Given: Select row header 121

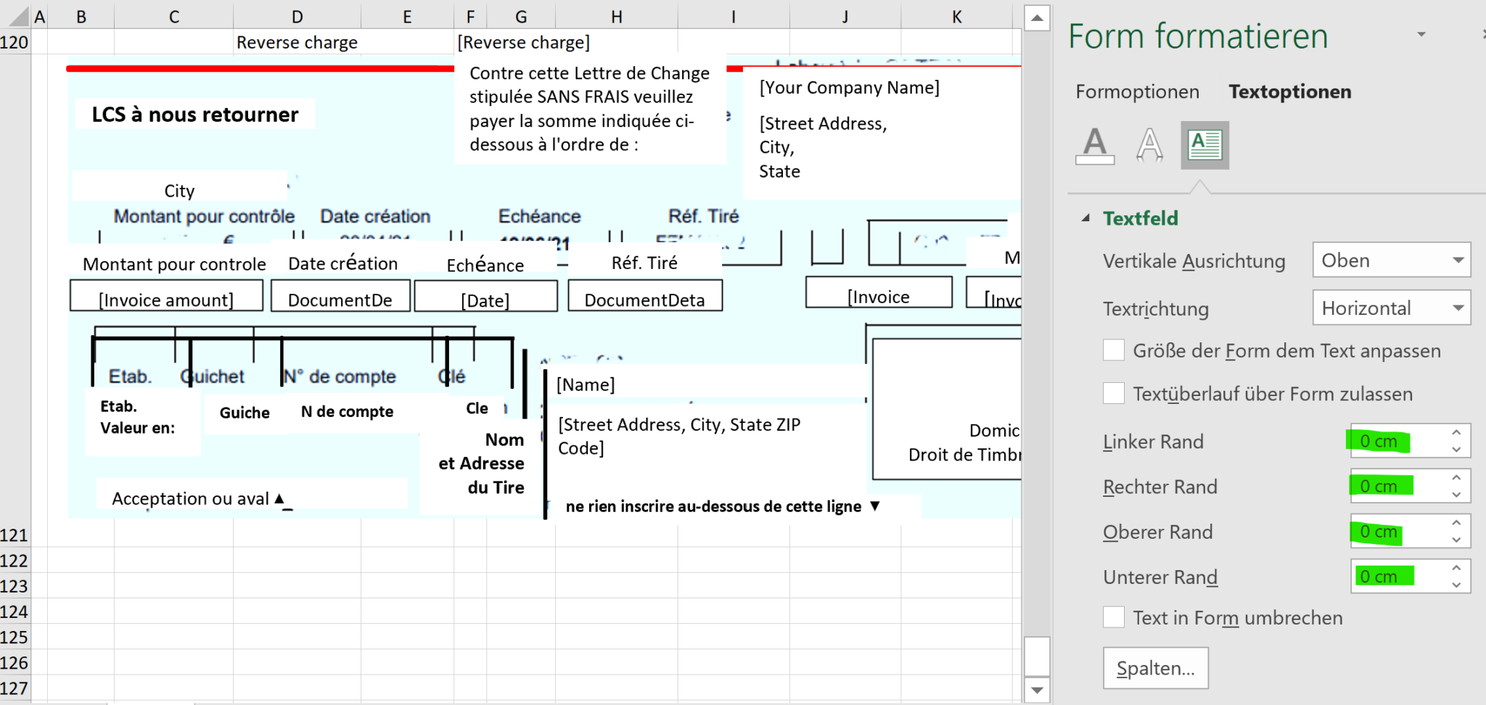Looking at the screenshot, I should 15,535.
